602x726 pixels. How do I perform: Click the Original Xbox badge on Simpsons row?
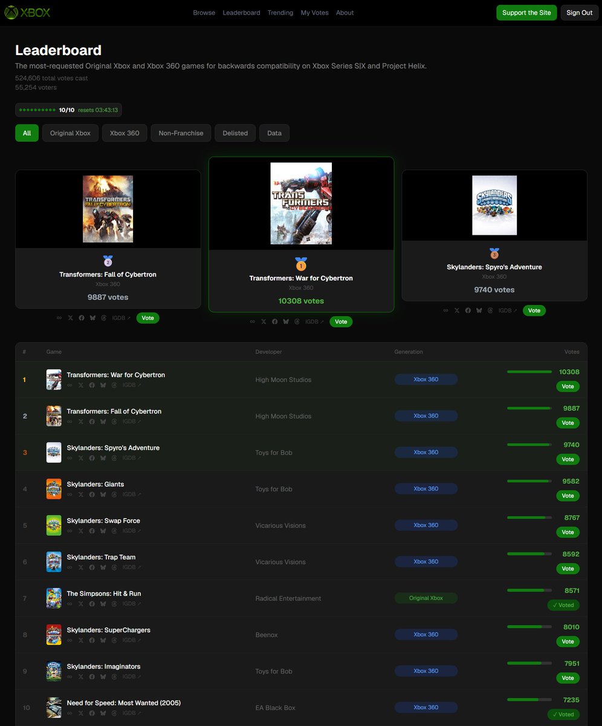[426, 598]
